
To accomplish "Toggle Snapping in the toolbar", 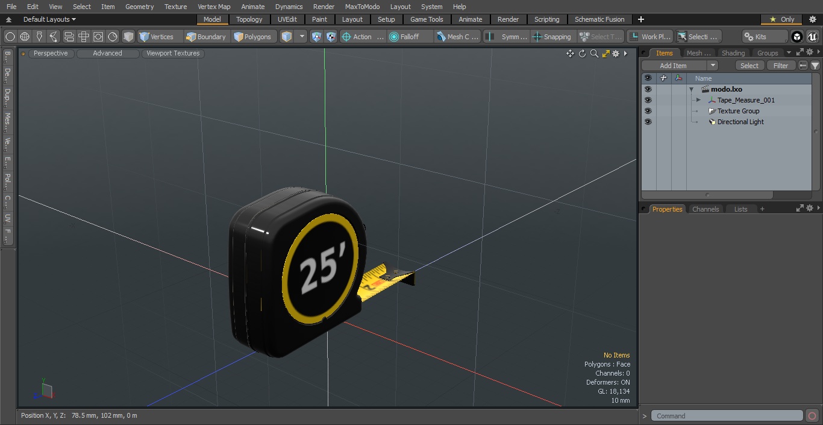I will (x=552, y=37).
